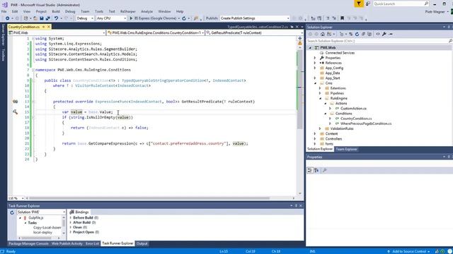Expand Before Build bindings
This screenshot has width=453, height=254.
pyautogui.click(x=71, y=218)
